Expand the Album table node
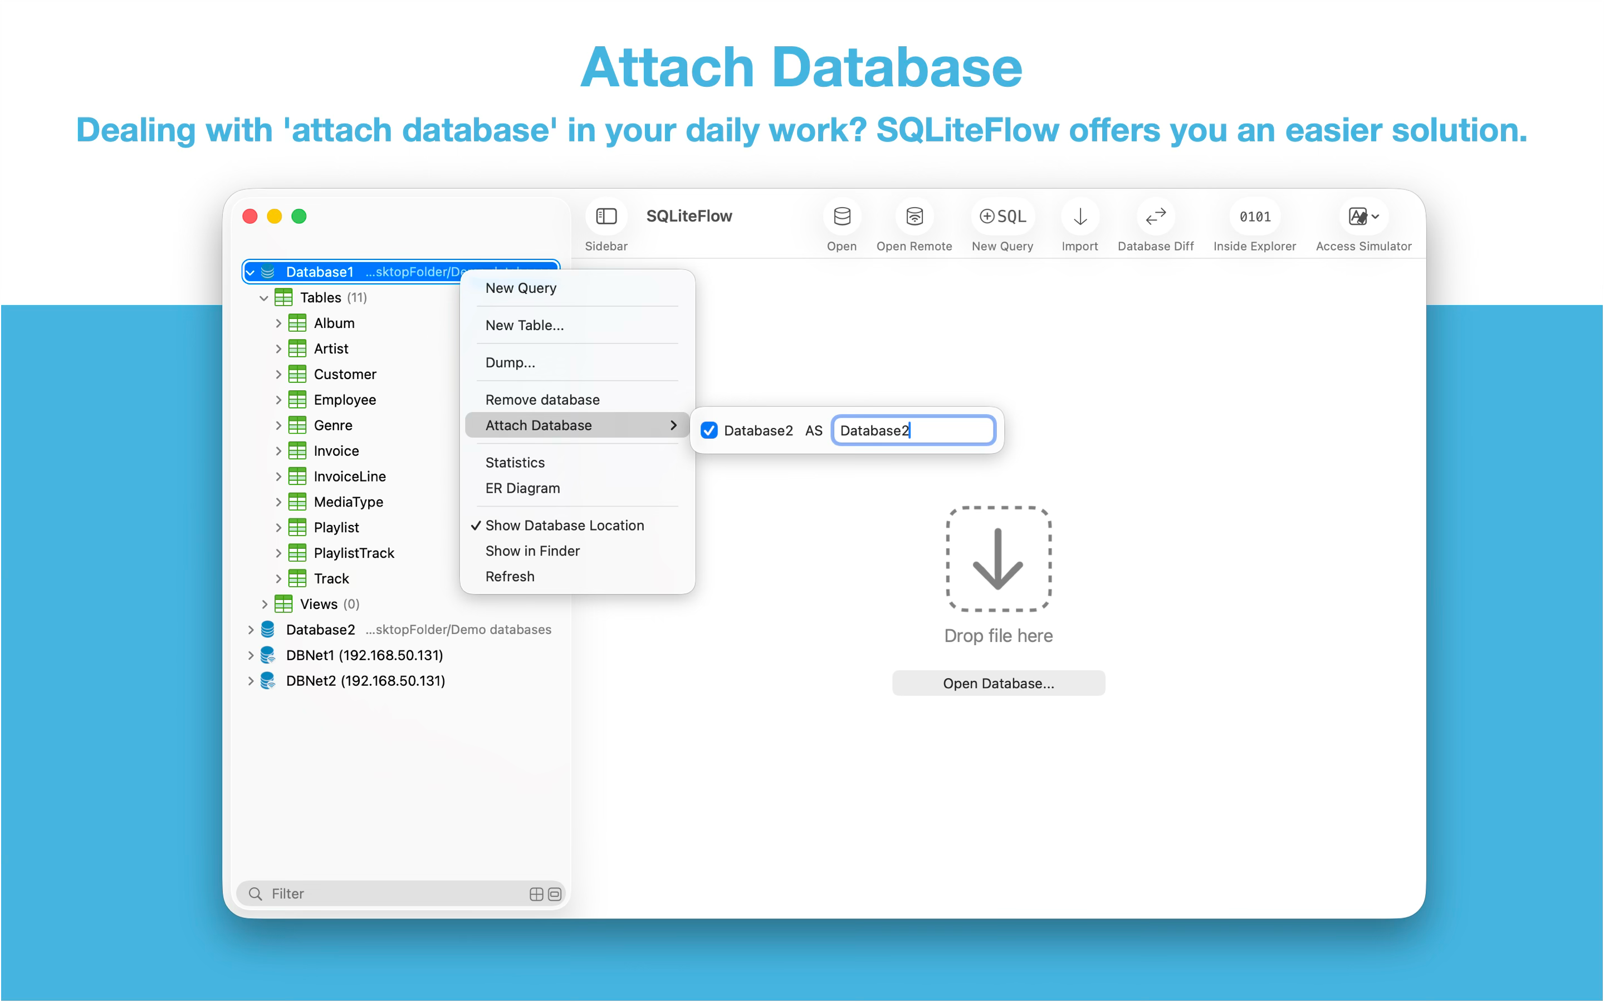Image resolution: width=1604 pixels, height=1002 pixels. (278, 323)
